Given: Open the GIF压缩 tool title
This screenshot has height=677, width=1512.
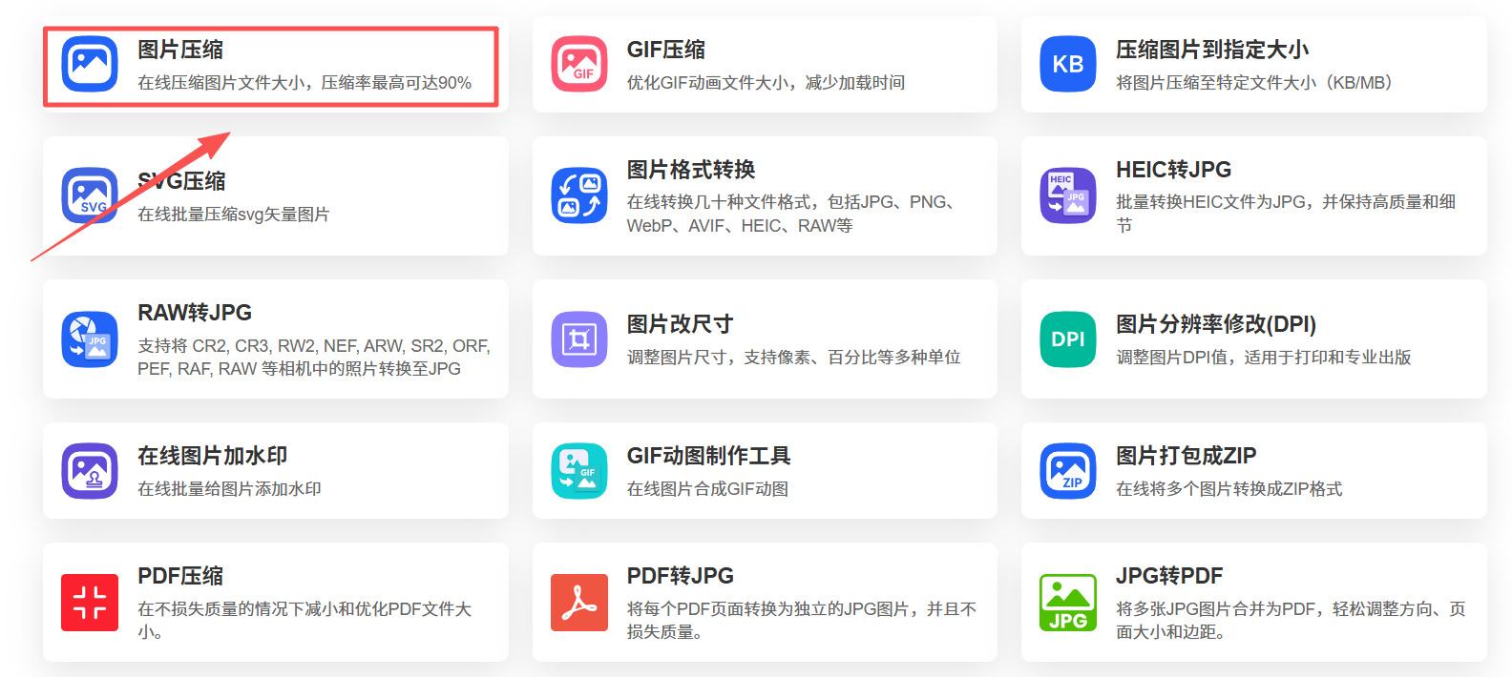Looking at the screenshot, I should 666,50.
